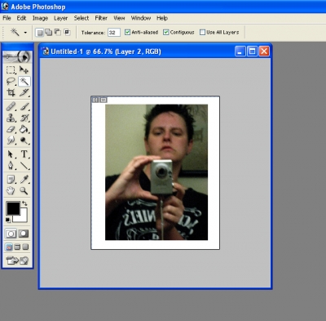This screenshot has height=321, width=326.
Task: Open the Select menu
Action: click(x=81, y=18)
